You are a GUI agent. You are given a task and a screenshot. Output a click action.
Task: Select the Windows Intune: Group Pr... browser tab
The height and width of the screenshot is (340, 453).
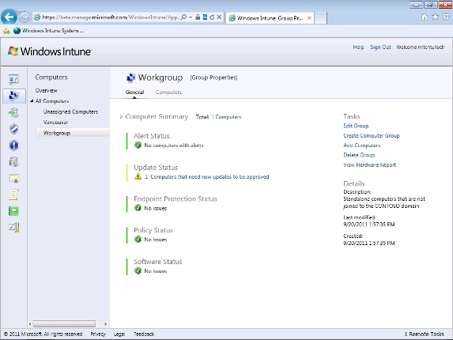tap(270, 18)
